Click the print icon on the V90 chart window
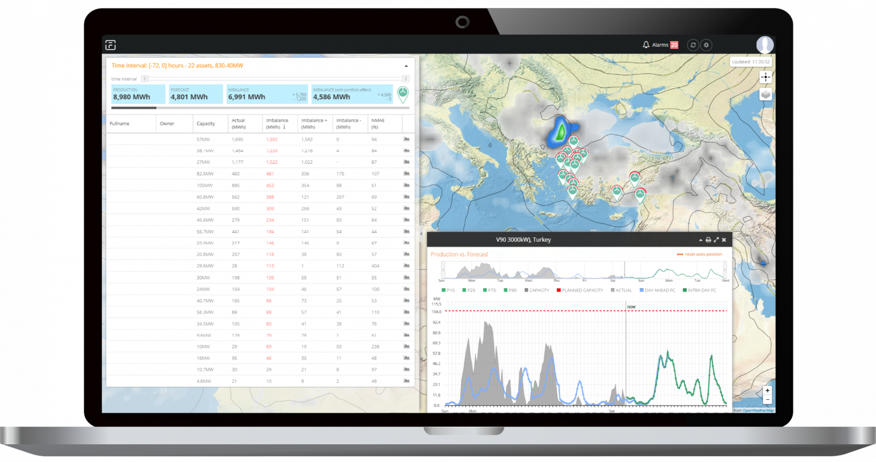This screenshot has height=462, width=876. [709, 240]
